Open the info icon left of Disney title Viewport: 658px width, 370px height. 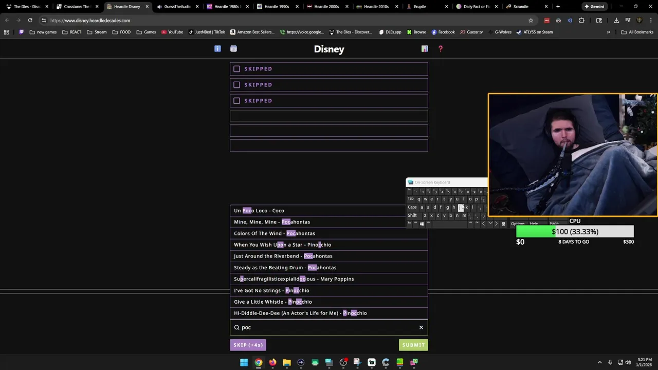pos(217,49)
